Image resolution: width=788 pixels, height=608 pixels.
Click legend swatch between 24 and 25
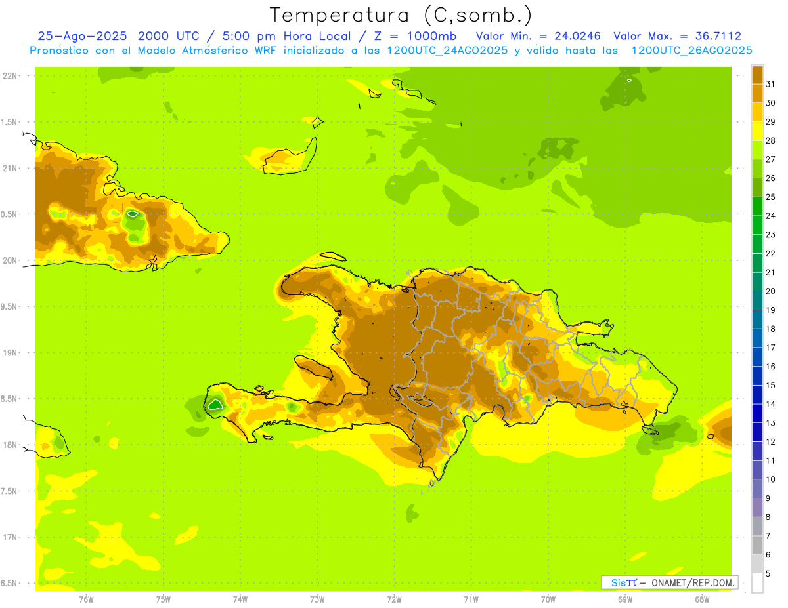(x=757, y=207)
